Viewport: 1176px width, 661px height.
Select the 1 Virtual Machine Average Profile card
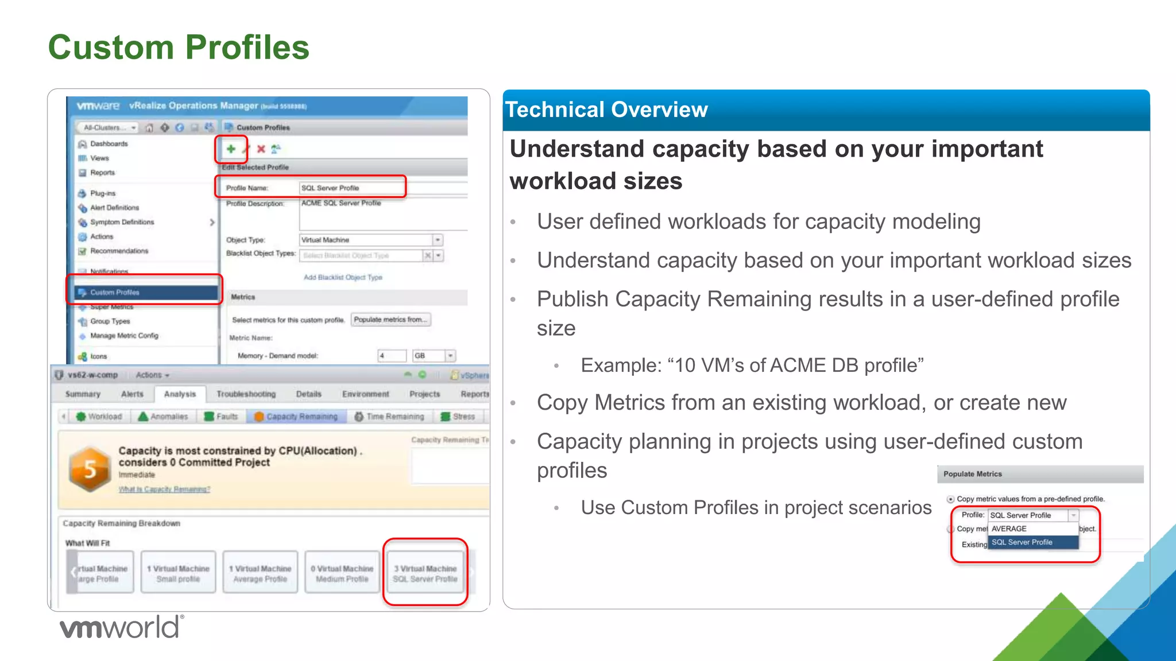click(260, 573)
